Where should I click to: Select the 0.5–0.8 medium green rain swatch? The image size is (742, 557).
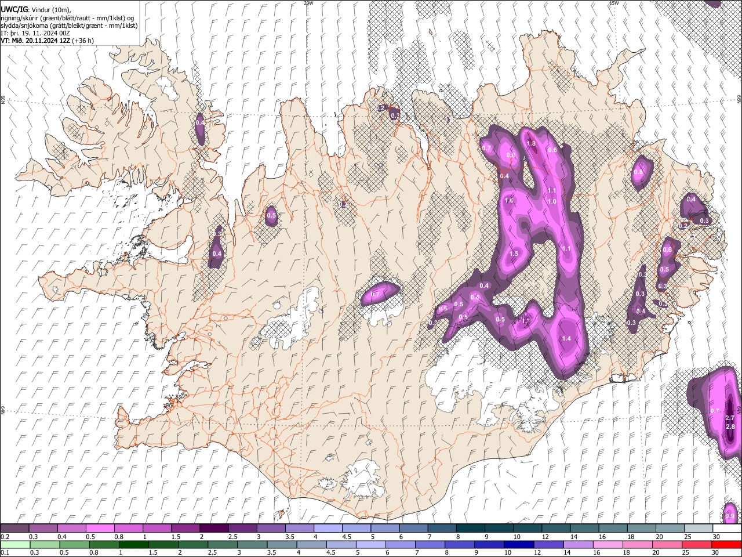74,544
